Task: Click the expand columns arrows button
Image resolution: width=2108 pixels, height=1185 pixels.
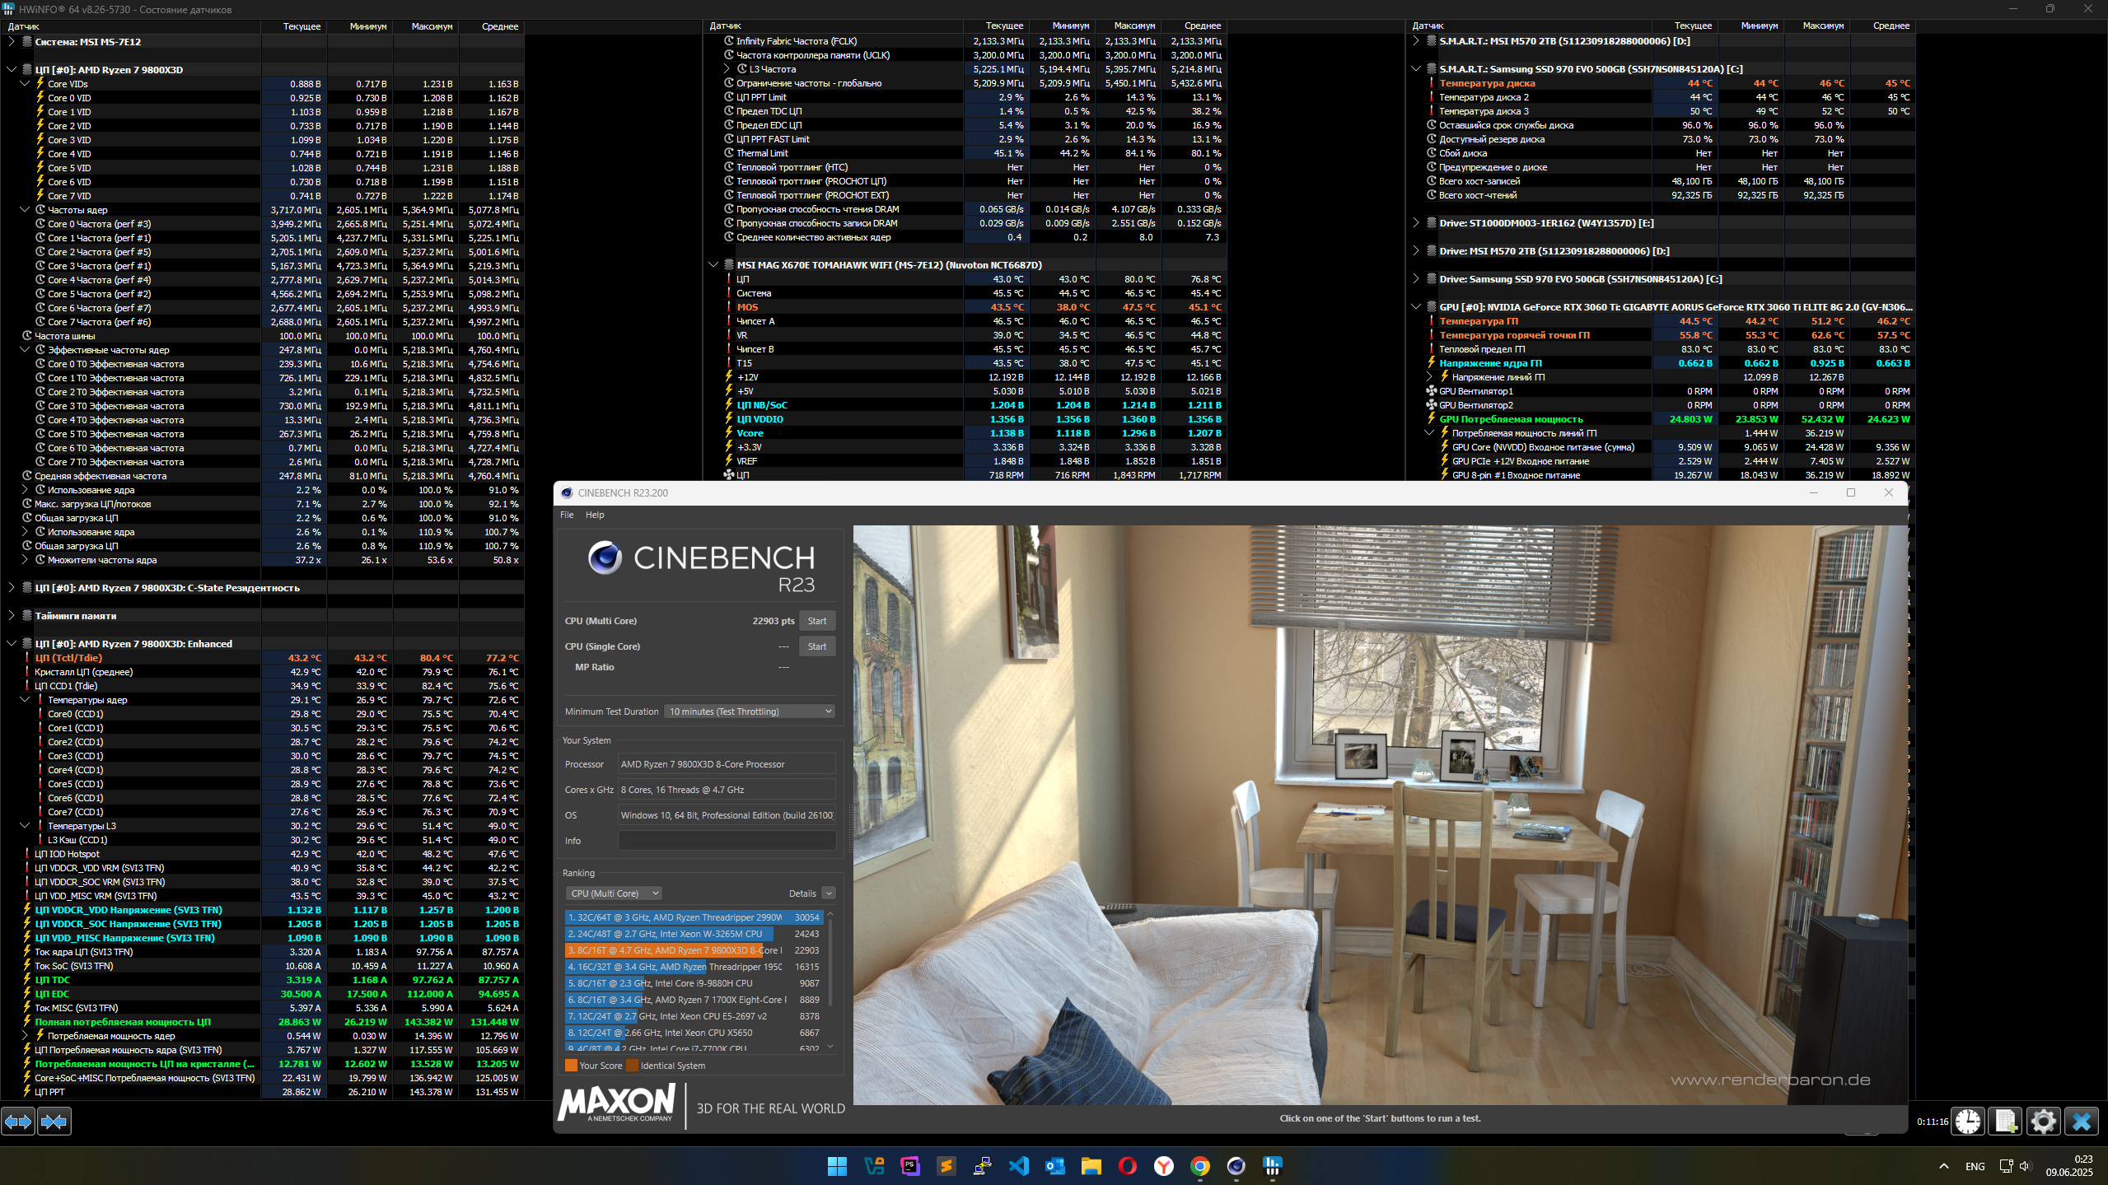Action: pyautogui.click(x=18, y=1121)
